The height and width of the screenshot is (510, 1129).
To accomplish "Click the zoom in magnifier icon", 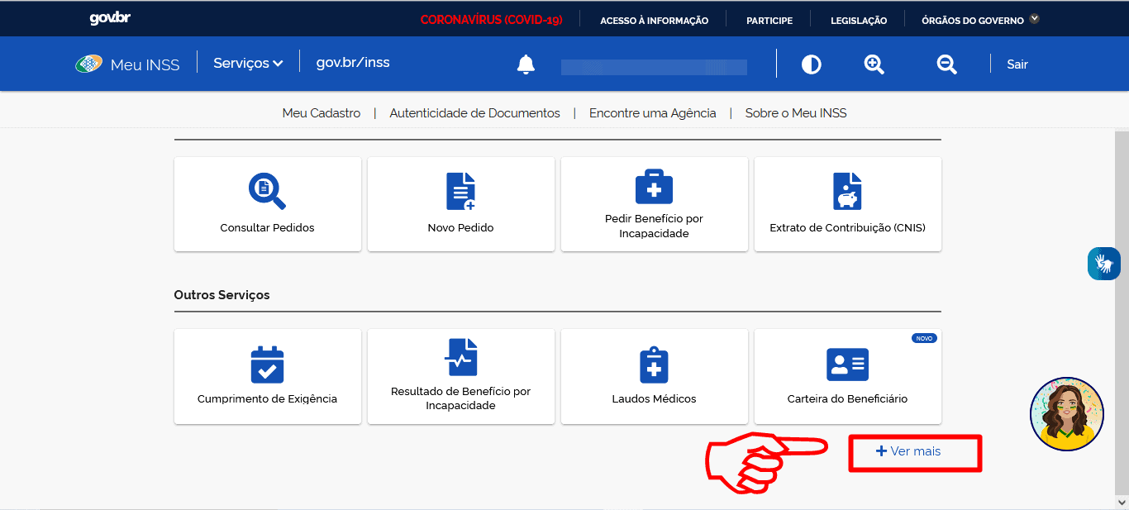I will 874,64.
